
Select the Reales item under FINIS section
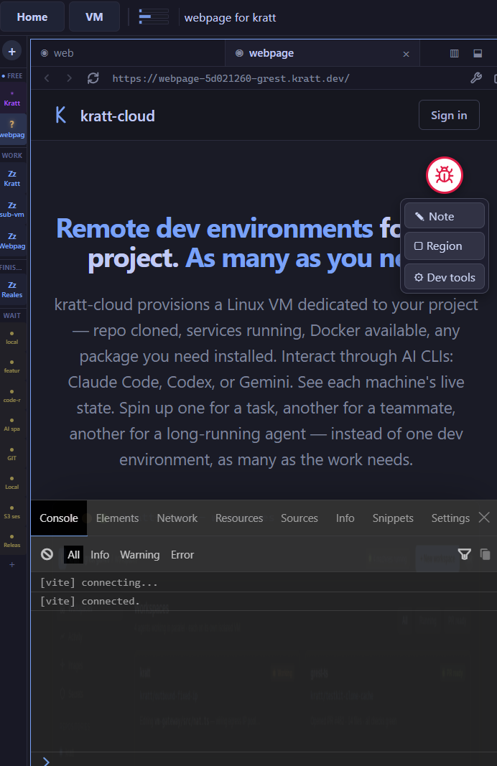[12, 290]
